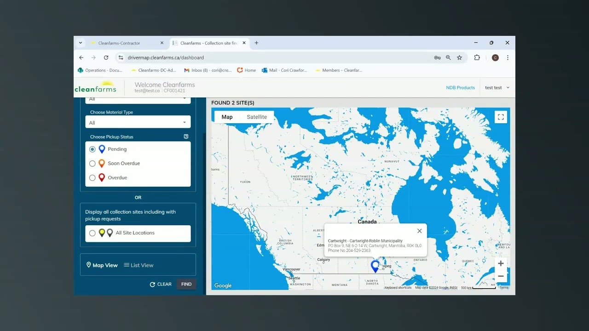Close the Cleanfarms-Contractor tab

click(162, 43)
